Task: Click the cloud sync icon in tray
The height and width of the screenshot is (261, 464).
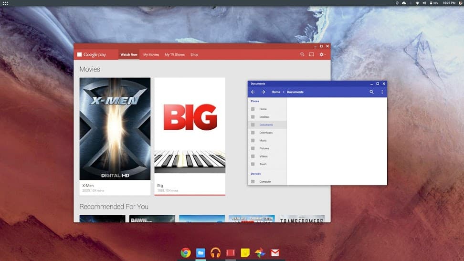Action: coord(404,3)
